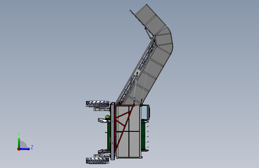Screen dimensions: 259x168
Task: Pick the vertical gray beam left of red frame
Action: tap(113, 132)
